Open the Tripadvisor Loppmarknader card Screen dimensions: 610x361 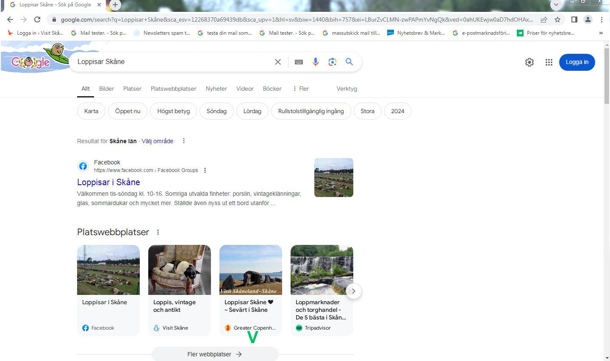(x=322, y=290)
